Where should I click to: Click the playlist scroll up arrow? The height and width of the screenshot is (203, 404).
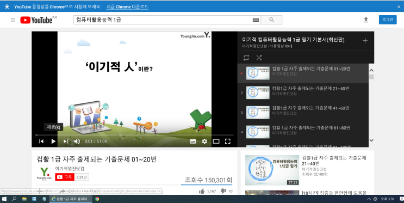click(x=371, y=70)
